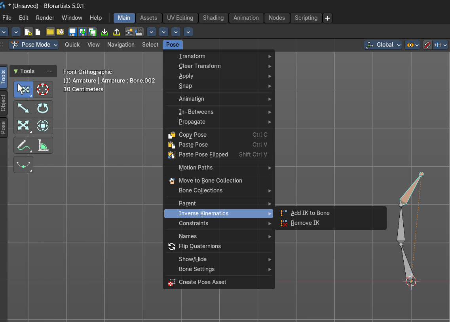Create a new file from toolbar
This screenshot has width=450, height=322.
[x=28, y=32]
